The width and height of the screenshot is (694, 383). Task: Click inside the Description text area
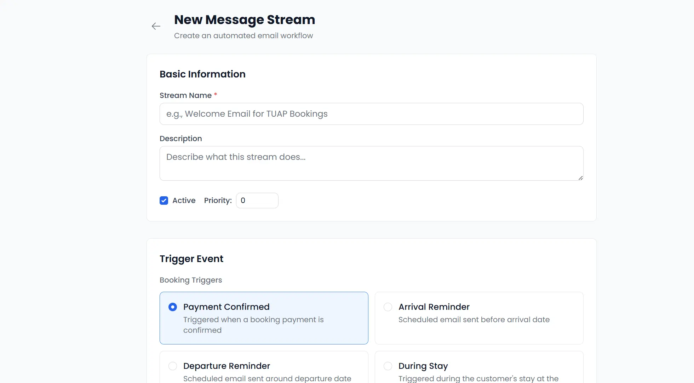pyautogui.click(x=371, y=163)
